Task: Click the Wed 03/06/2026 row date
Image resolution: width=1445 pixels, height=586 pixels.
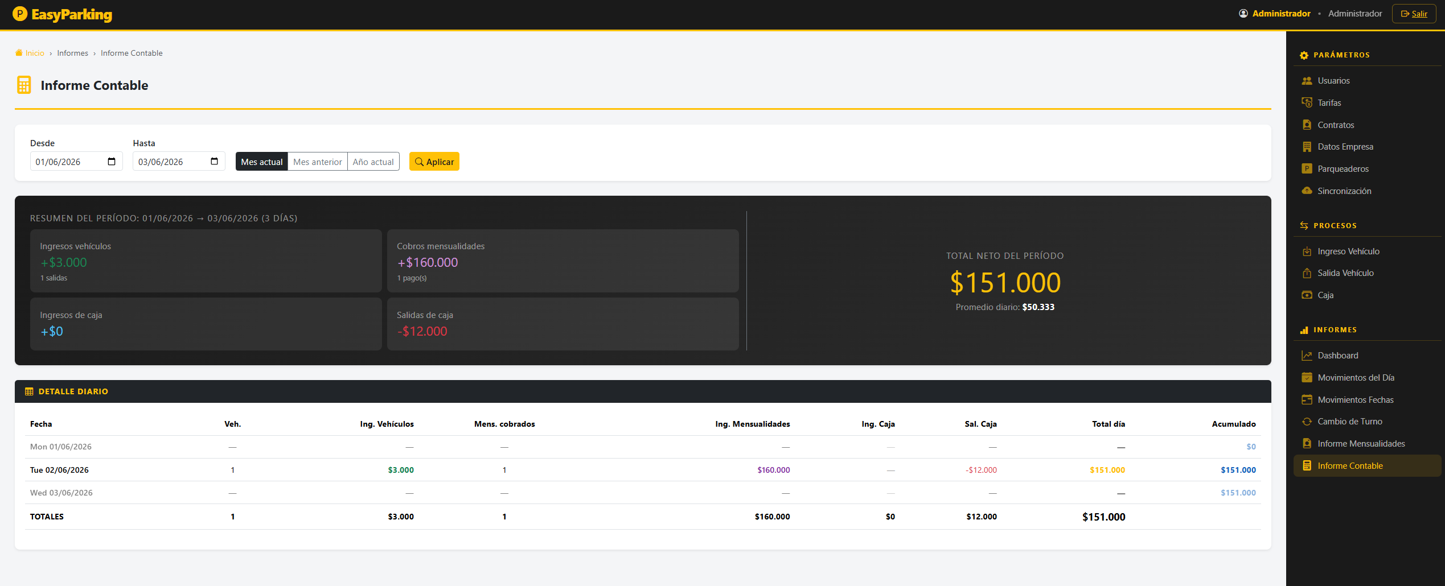Action: pyautogui.click(x=61, y=493)
